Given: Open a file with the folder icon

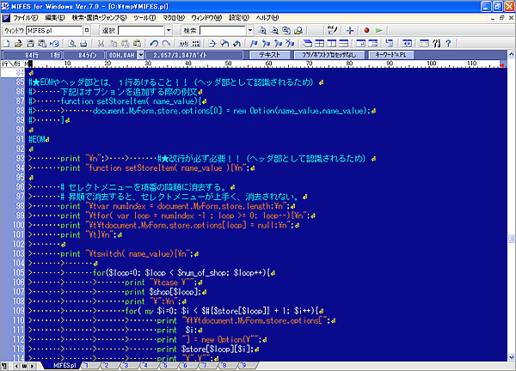Looking at the screenshot, I should click(x=18, y=44).
